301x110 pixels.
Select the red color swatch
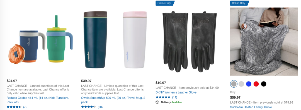256,84
